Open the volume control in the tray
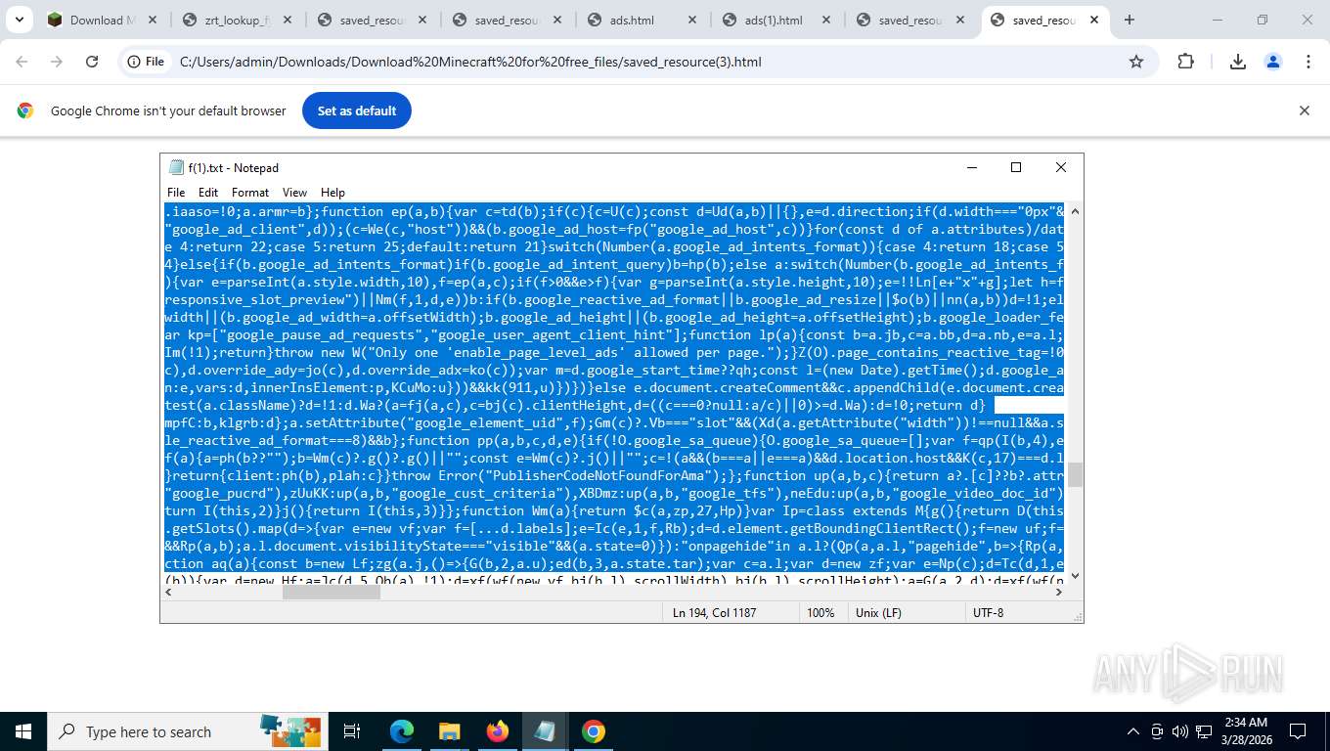Image resolution: width=1330 pixels, height=751 pixels. (1180, 731)
